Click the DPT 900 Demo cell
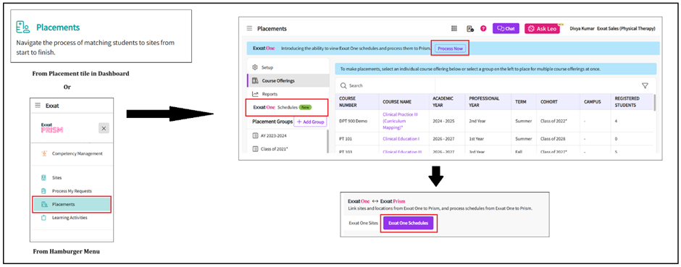 pyautogui.click(x=353, y=121)
